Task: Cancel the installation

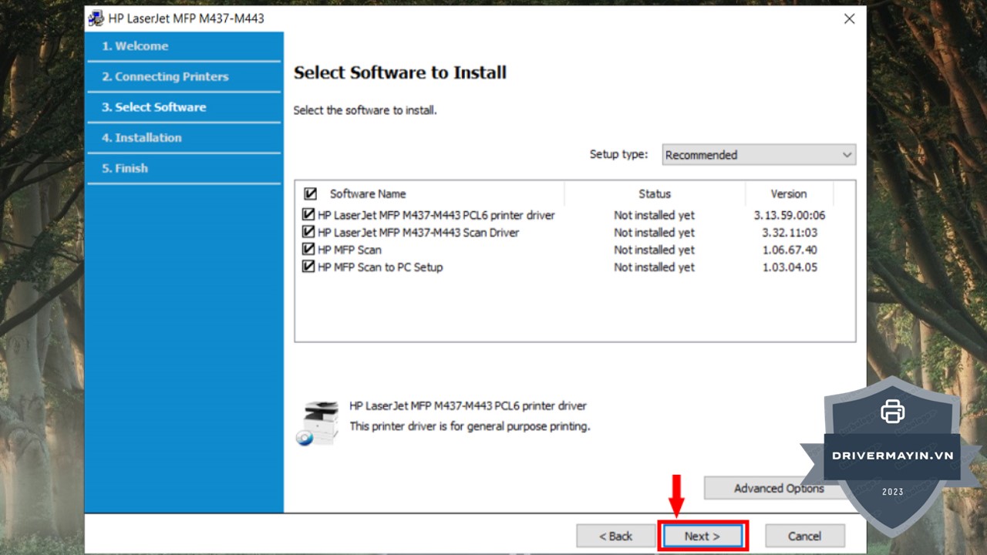Action: pyautogui.click(x=804, y=536)
